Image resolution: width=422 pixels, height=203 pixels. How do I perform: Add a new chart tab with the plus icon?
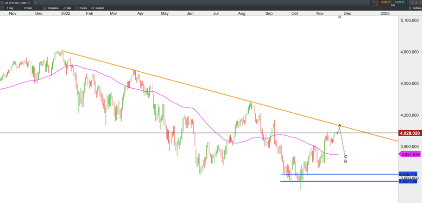click(35, 3)
